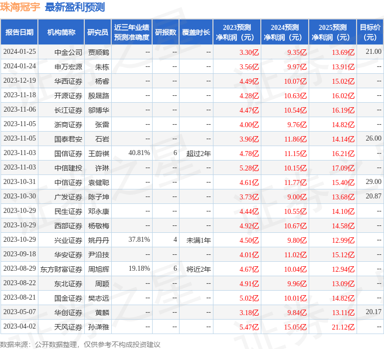Select researcher 孙潇雅
This screenshot has width=384, height=349.
(98, 327)
